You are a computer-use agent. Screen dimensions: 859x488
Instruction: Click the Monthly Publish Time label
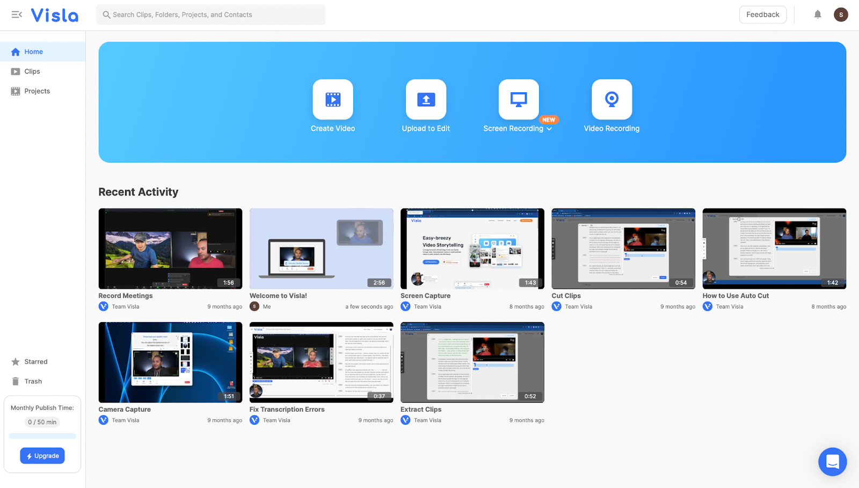tap(42, 408)
